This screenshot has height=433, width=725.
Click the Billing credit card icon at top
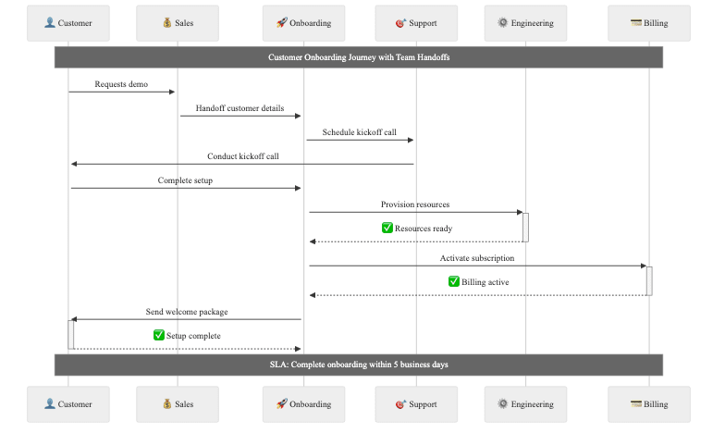pyautogui.click(x=636, y=23)
